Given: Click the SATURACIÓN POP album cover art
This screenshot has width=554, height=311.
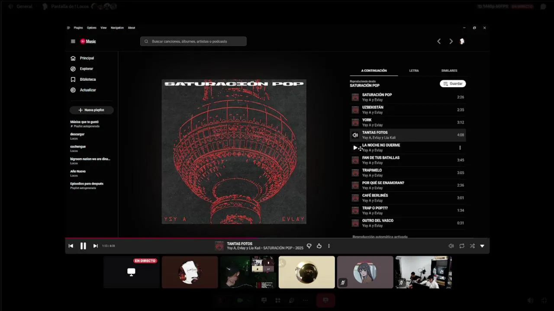Looking at the screenshot, I should pyautogui.click(x=234, y=152).
